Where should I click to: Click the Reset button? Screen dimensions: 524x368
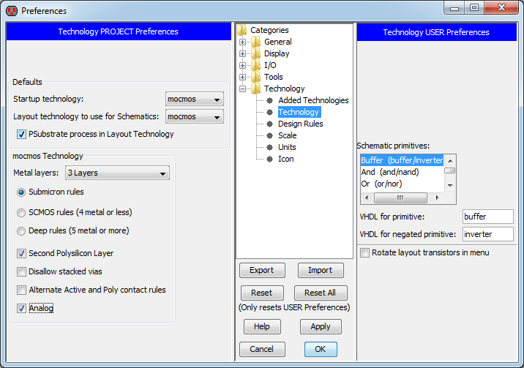[262, 293]
